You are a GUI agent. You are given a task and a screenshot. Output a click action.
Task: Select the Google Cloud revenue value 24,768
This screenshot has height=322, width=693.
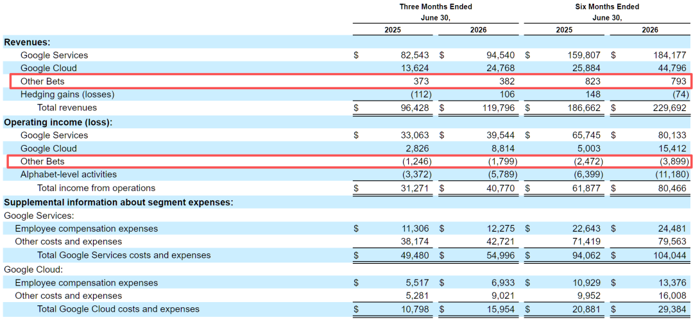coord(501,68)
